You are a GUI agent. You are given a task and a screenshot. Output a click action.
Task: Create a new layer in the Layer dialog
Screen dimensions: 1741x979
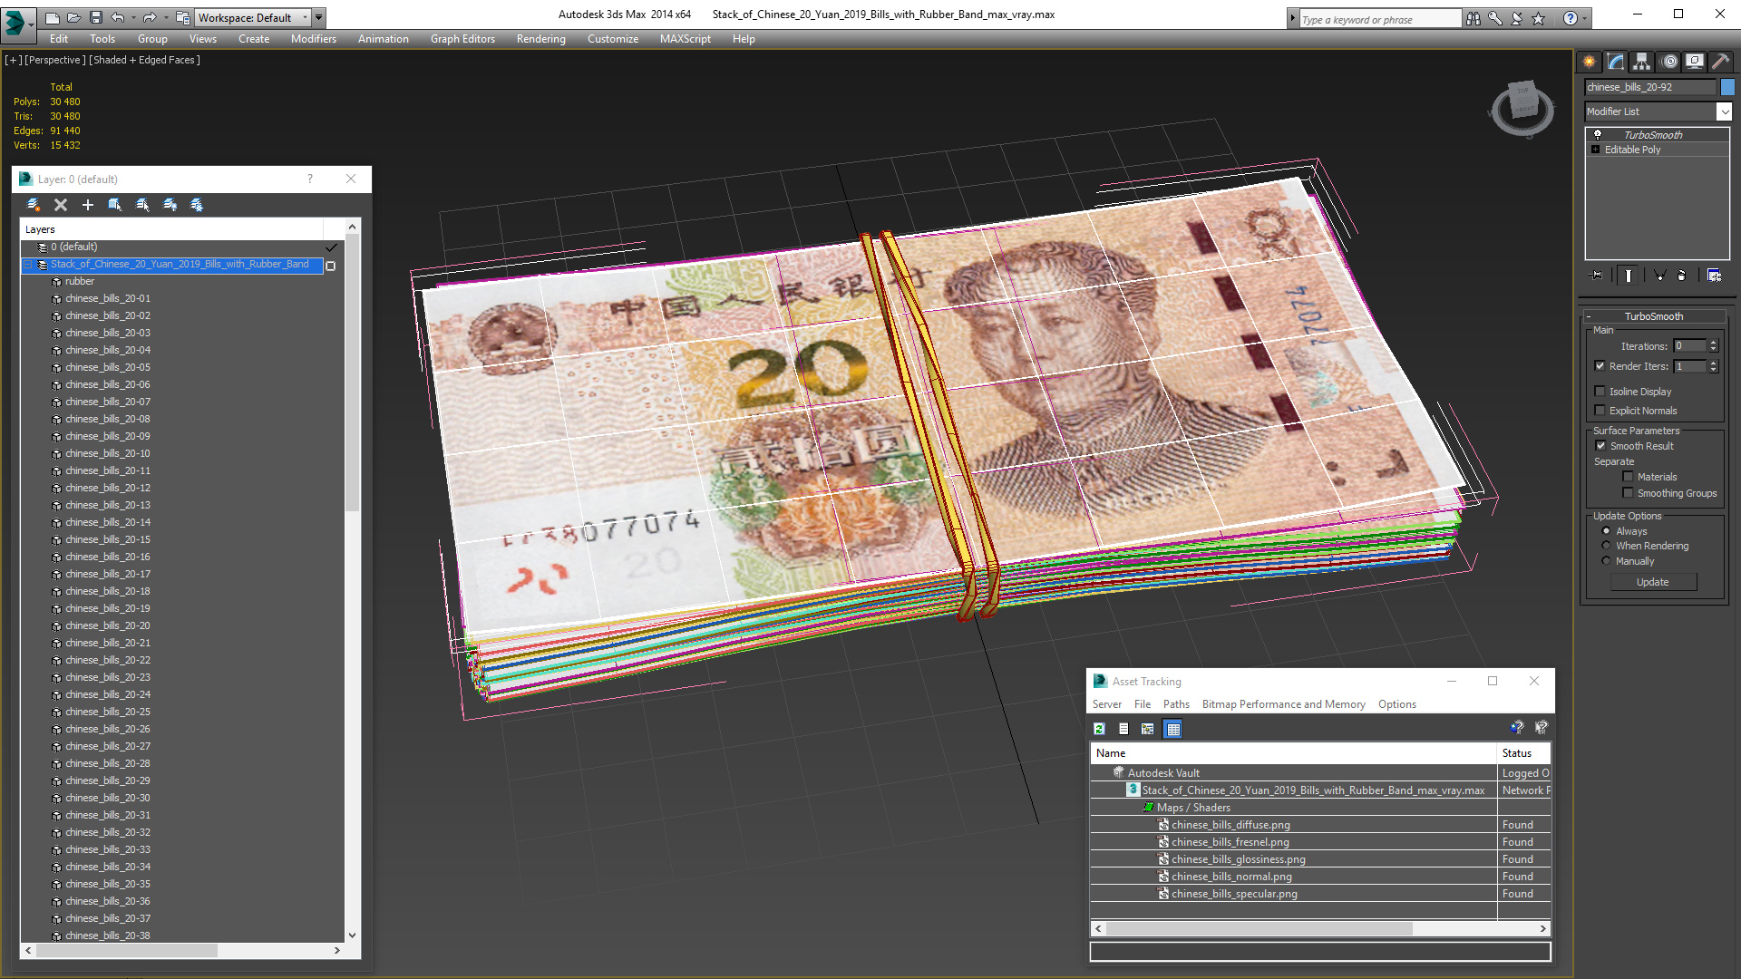coord(34,205)
